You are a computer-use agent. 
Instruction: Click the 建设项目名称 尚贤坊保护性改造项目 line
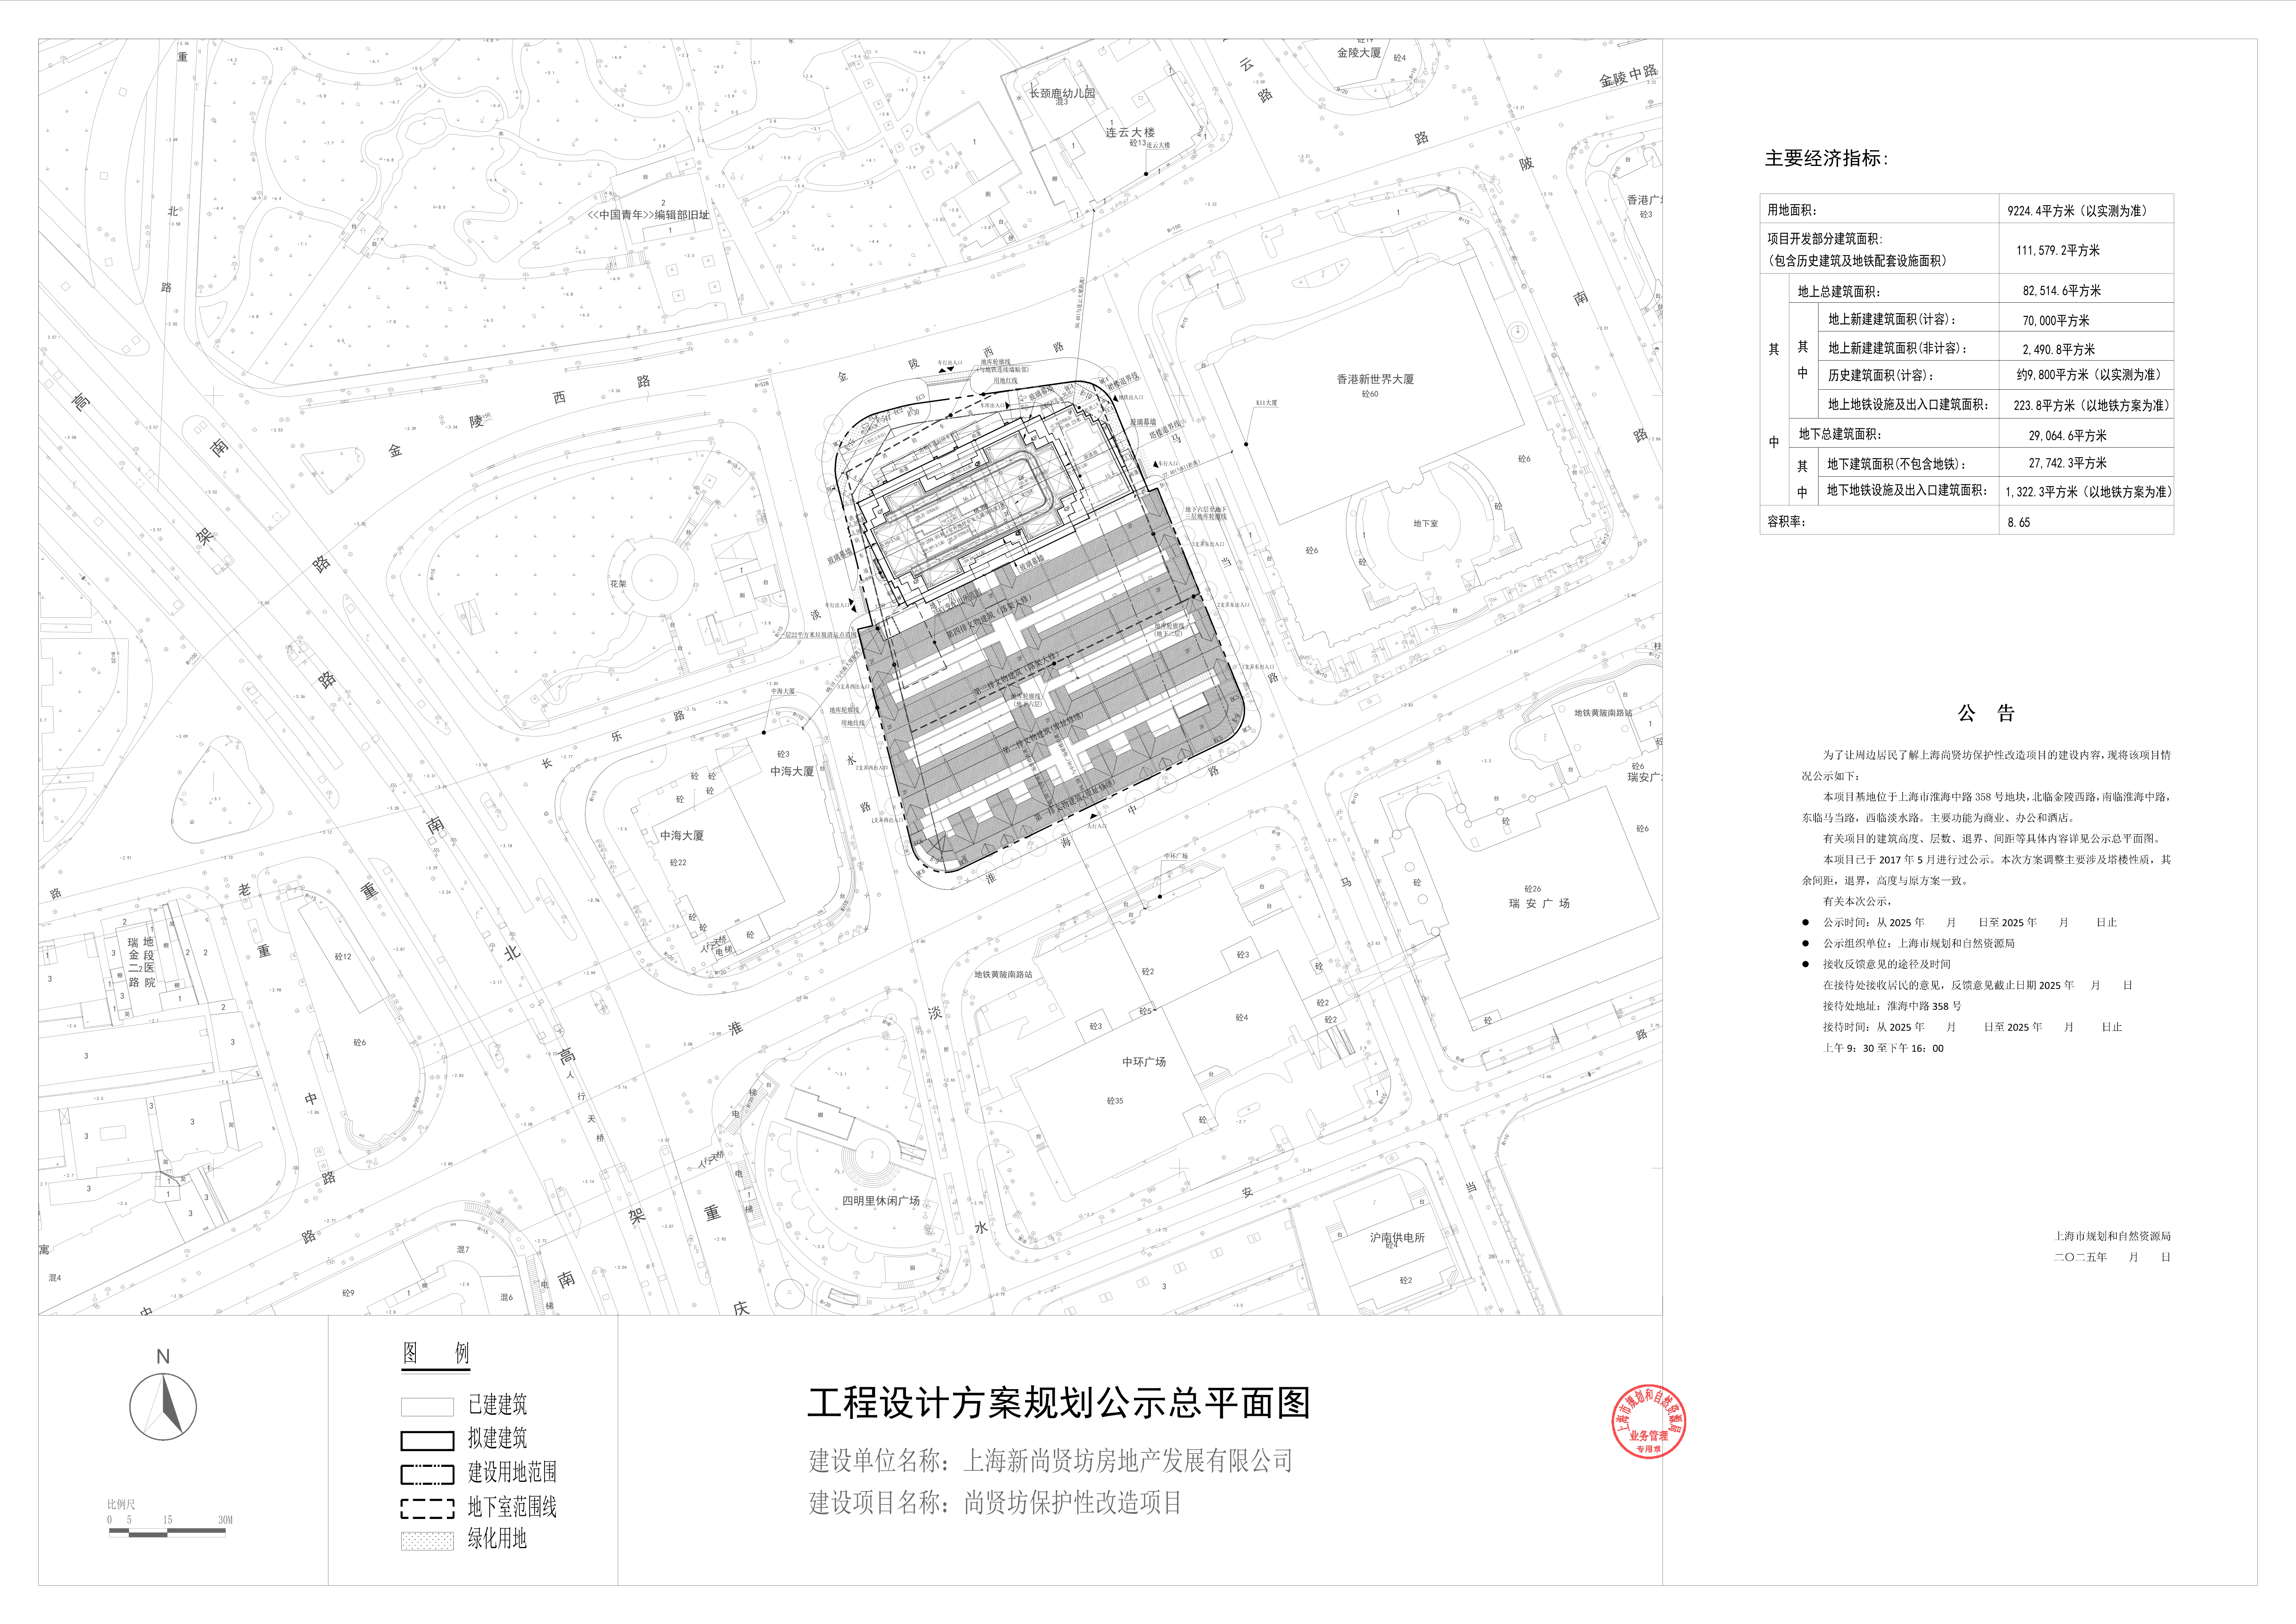coord(995,1502)
